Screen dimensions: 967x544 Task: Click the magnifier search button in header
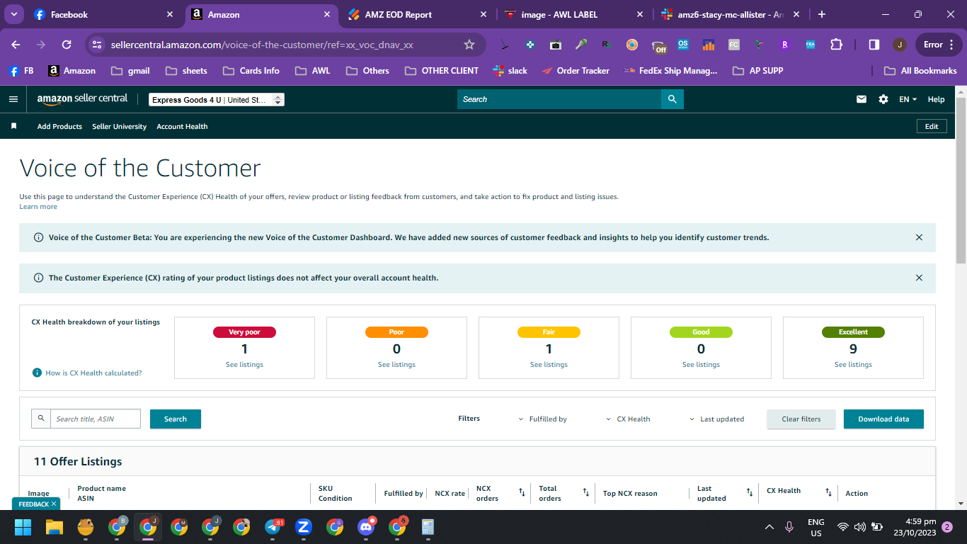673,99
